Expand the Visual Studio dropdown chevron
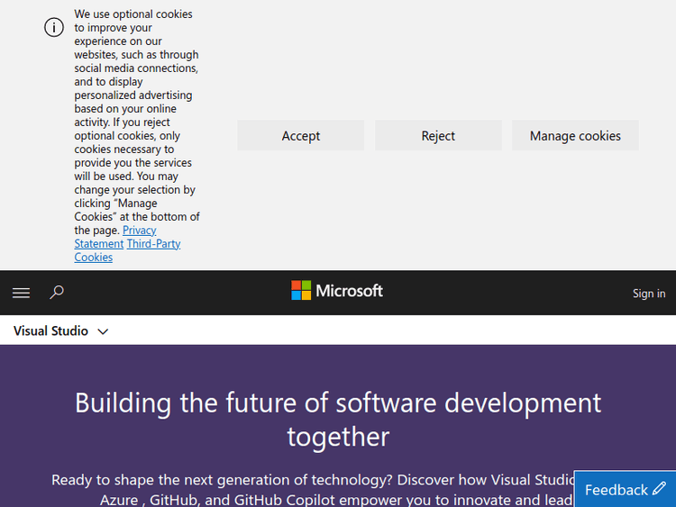 click(x=103, y=331)
